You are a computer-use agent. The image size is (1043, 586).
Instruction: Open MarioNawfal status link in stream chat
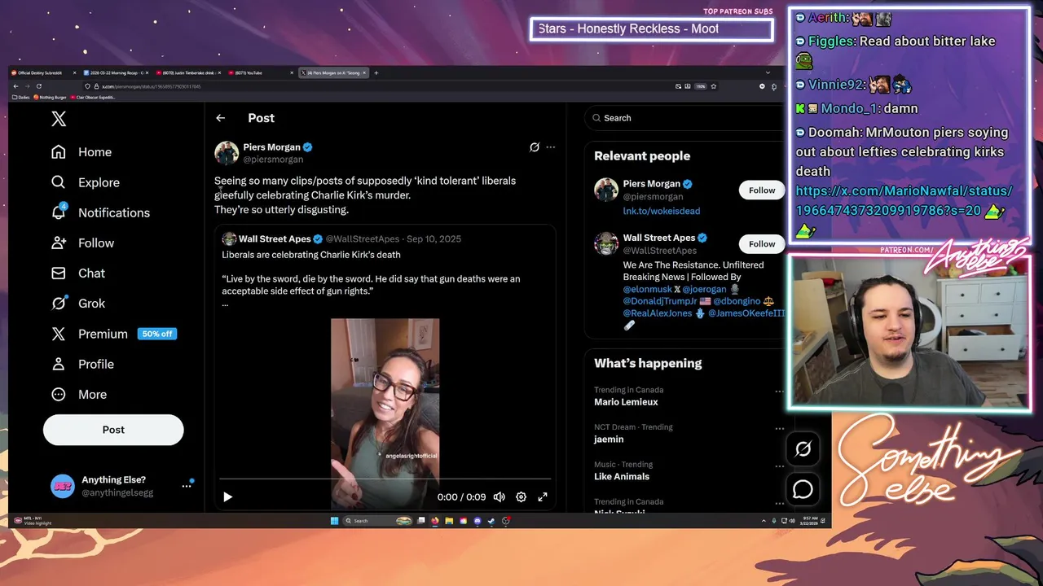[904, 200]
